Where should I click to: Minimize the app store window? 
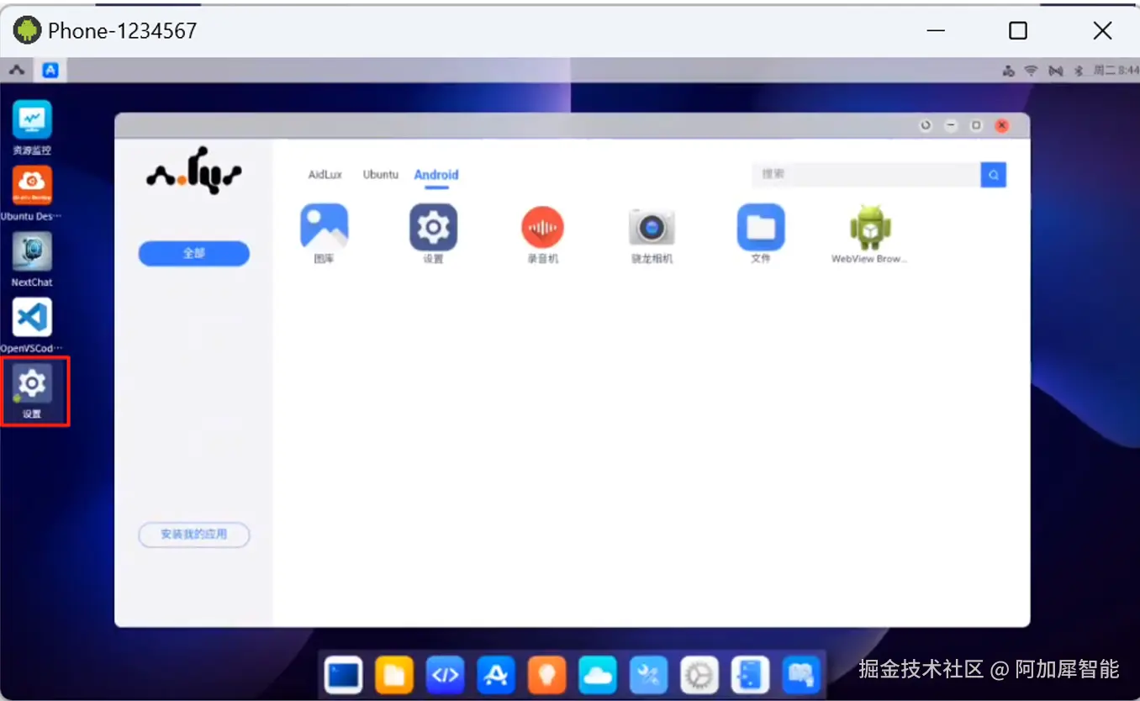(x=951, y=125)
